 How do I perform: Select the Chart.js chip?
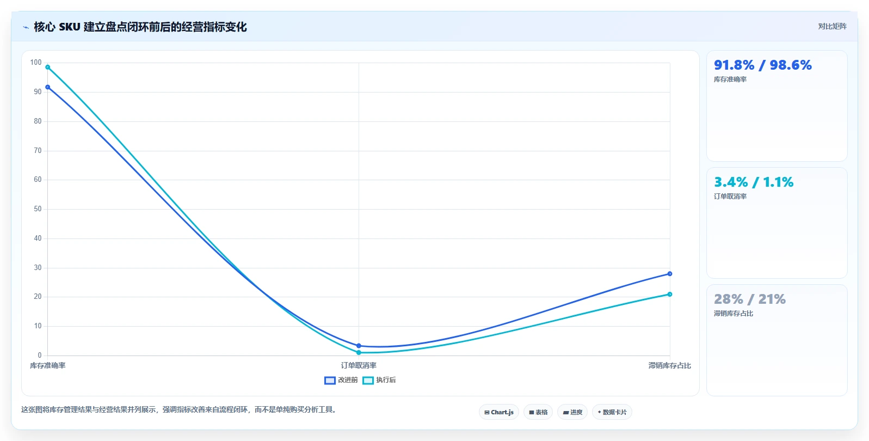point(499,412)
